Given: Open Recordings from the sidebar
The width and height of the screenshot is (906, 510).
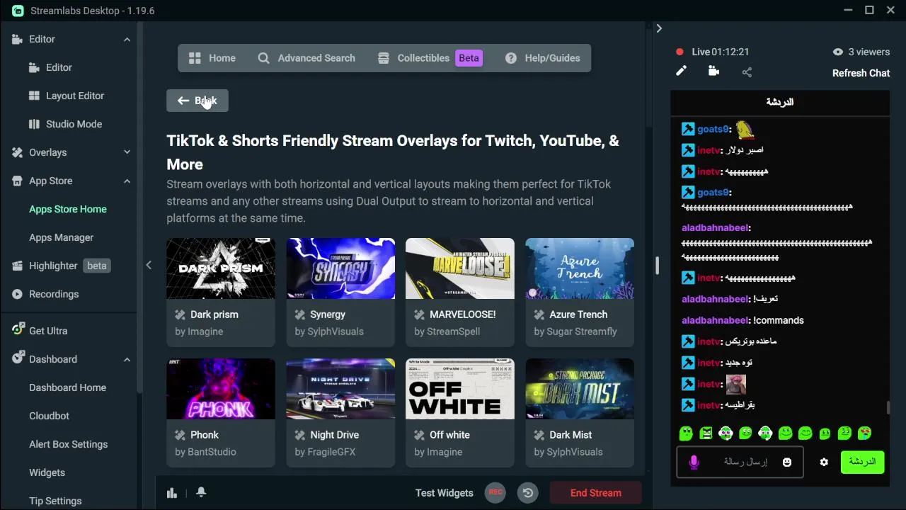Looking at the screenshot, I should (x=45, y=294).
